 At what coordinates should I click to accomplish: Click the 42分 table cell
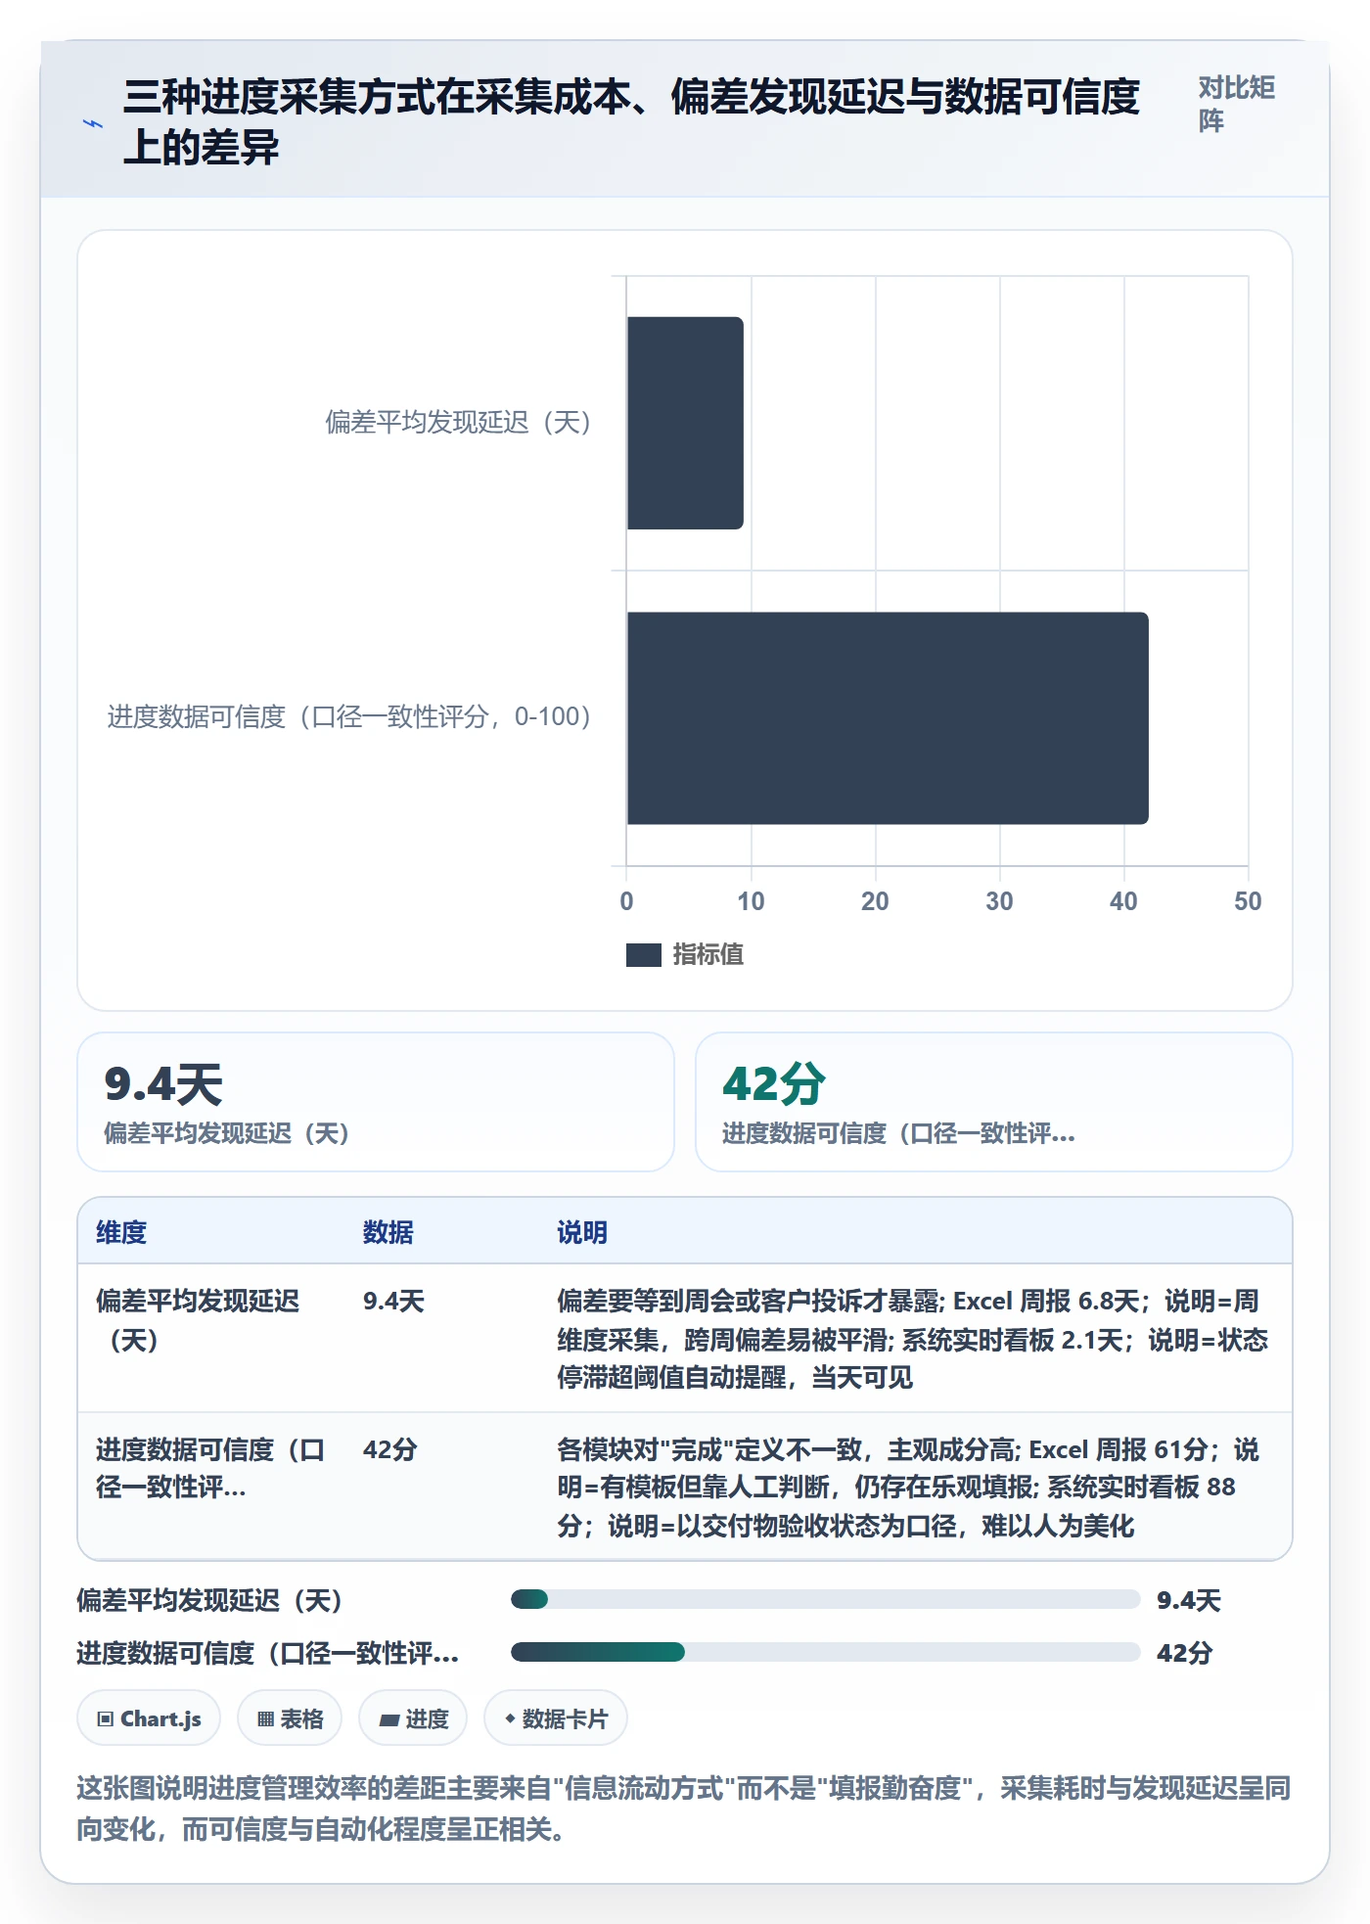pyautogui.click(x=389, y=1449)
